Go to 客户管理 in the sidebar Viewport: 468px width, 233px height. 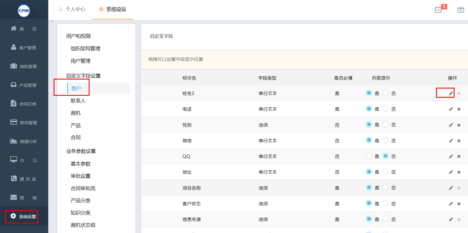coord(24,47)
